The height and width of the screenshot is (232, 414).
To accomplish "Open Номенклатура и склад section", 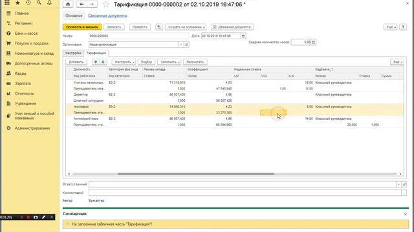I will pyautogui.click(x=34, y=53).
